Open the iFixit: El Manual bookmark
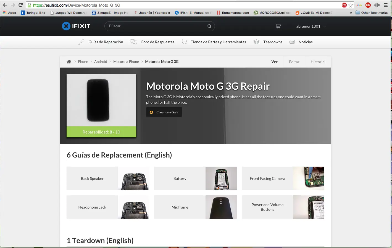Viewport: 392px width, 248px height. tap(193, 13)
